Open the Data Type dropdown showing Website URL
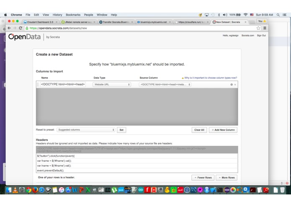291x207 pixels. [112, 85]
